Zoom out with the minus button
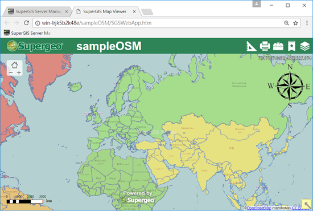313x211 pixels. [x=11, y=72]
